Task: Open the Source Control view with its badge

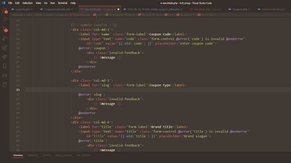Action: tap(5, 29)
